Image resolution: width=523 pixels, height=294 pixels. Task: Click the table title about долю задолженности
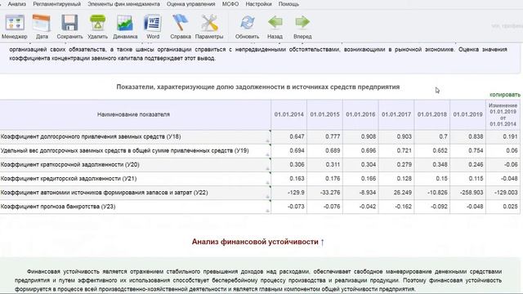(x=258, y=87)
